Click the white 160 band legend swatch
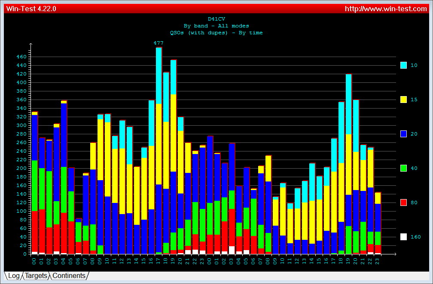Screen dimensions: 433x284 pos(403,237)
